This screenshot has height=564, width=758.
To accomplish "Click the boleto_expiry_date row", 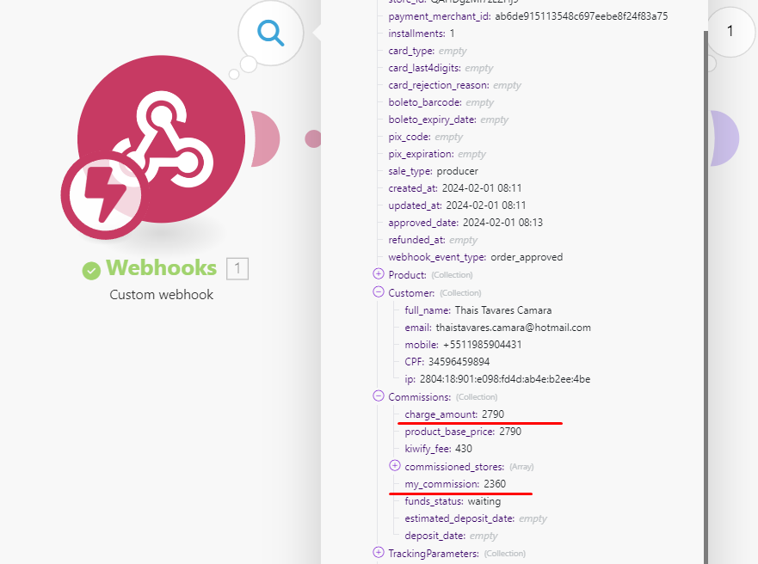I will (x=448, y=120).
